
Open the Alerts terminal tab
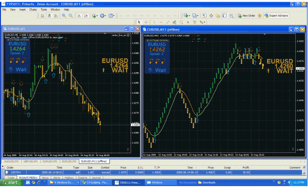57,178
